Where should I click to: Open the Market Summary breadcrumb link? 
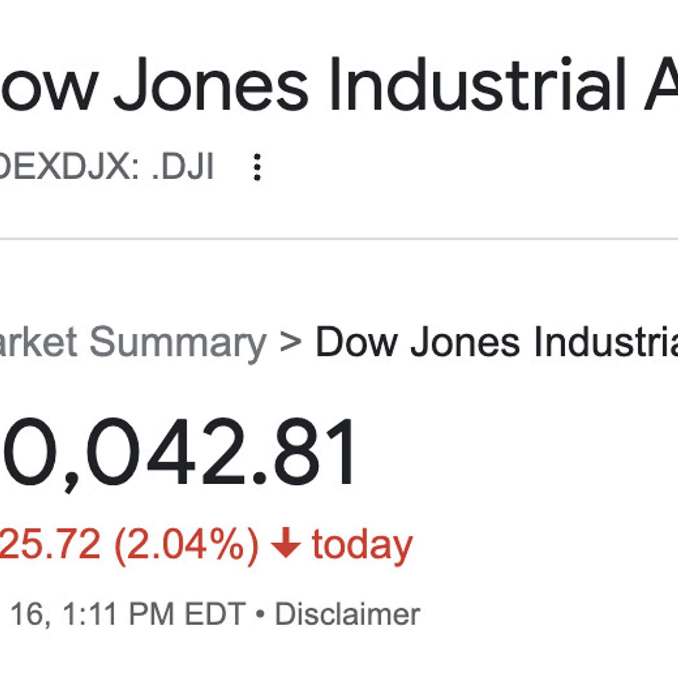pos(132,343)
